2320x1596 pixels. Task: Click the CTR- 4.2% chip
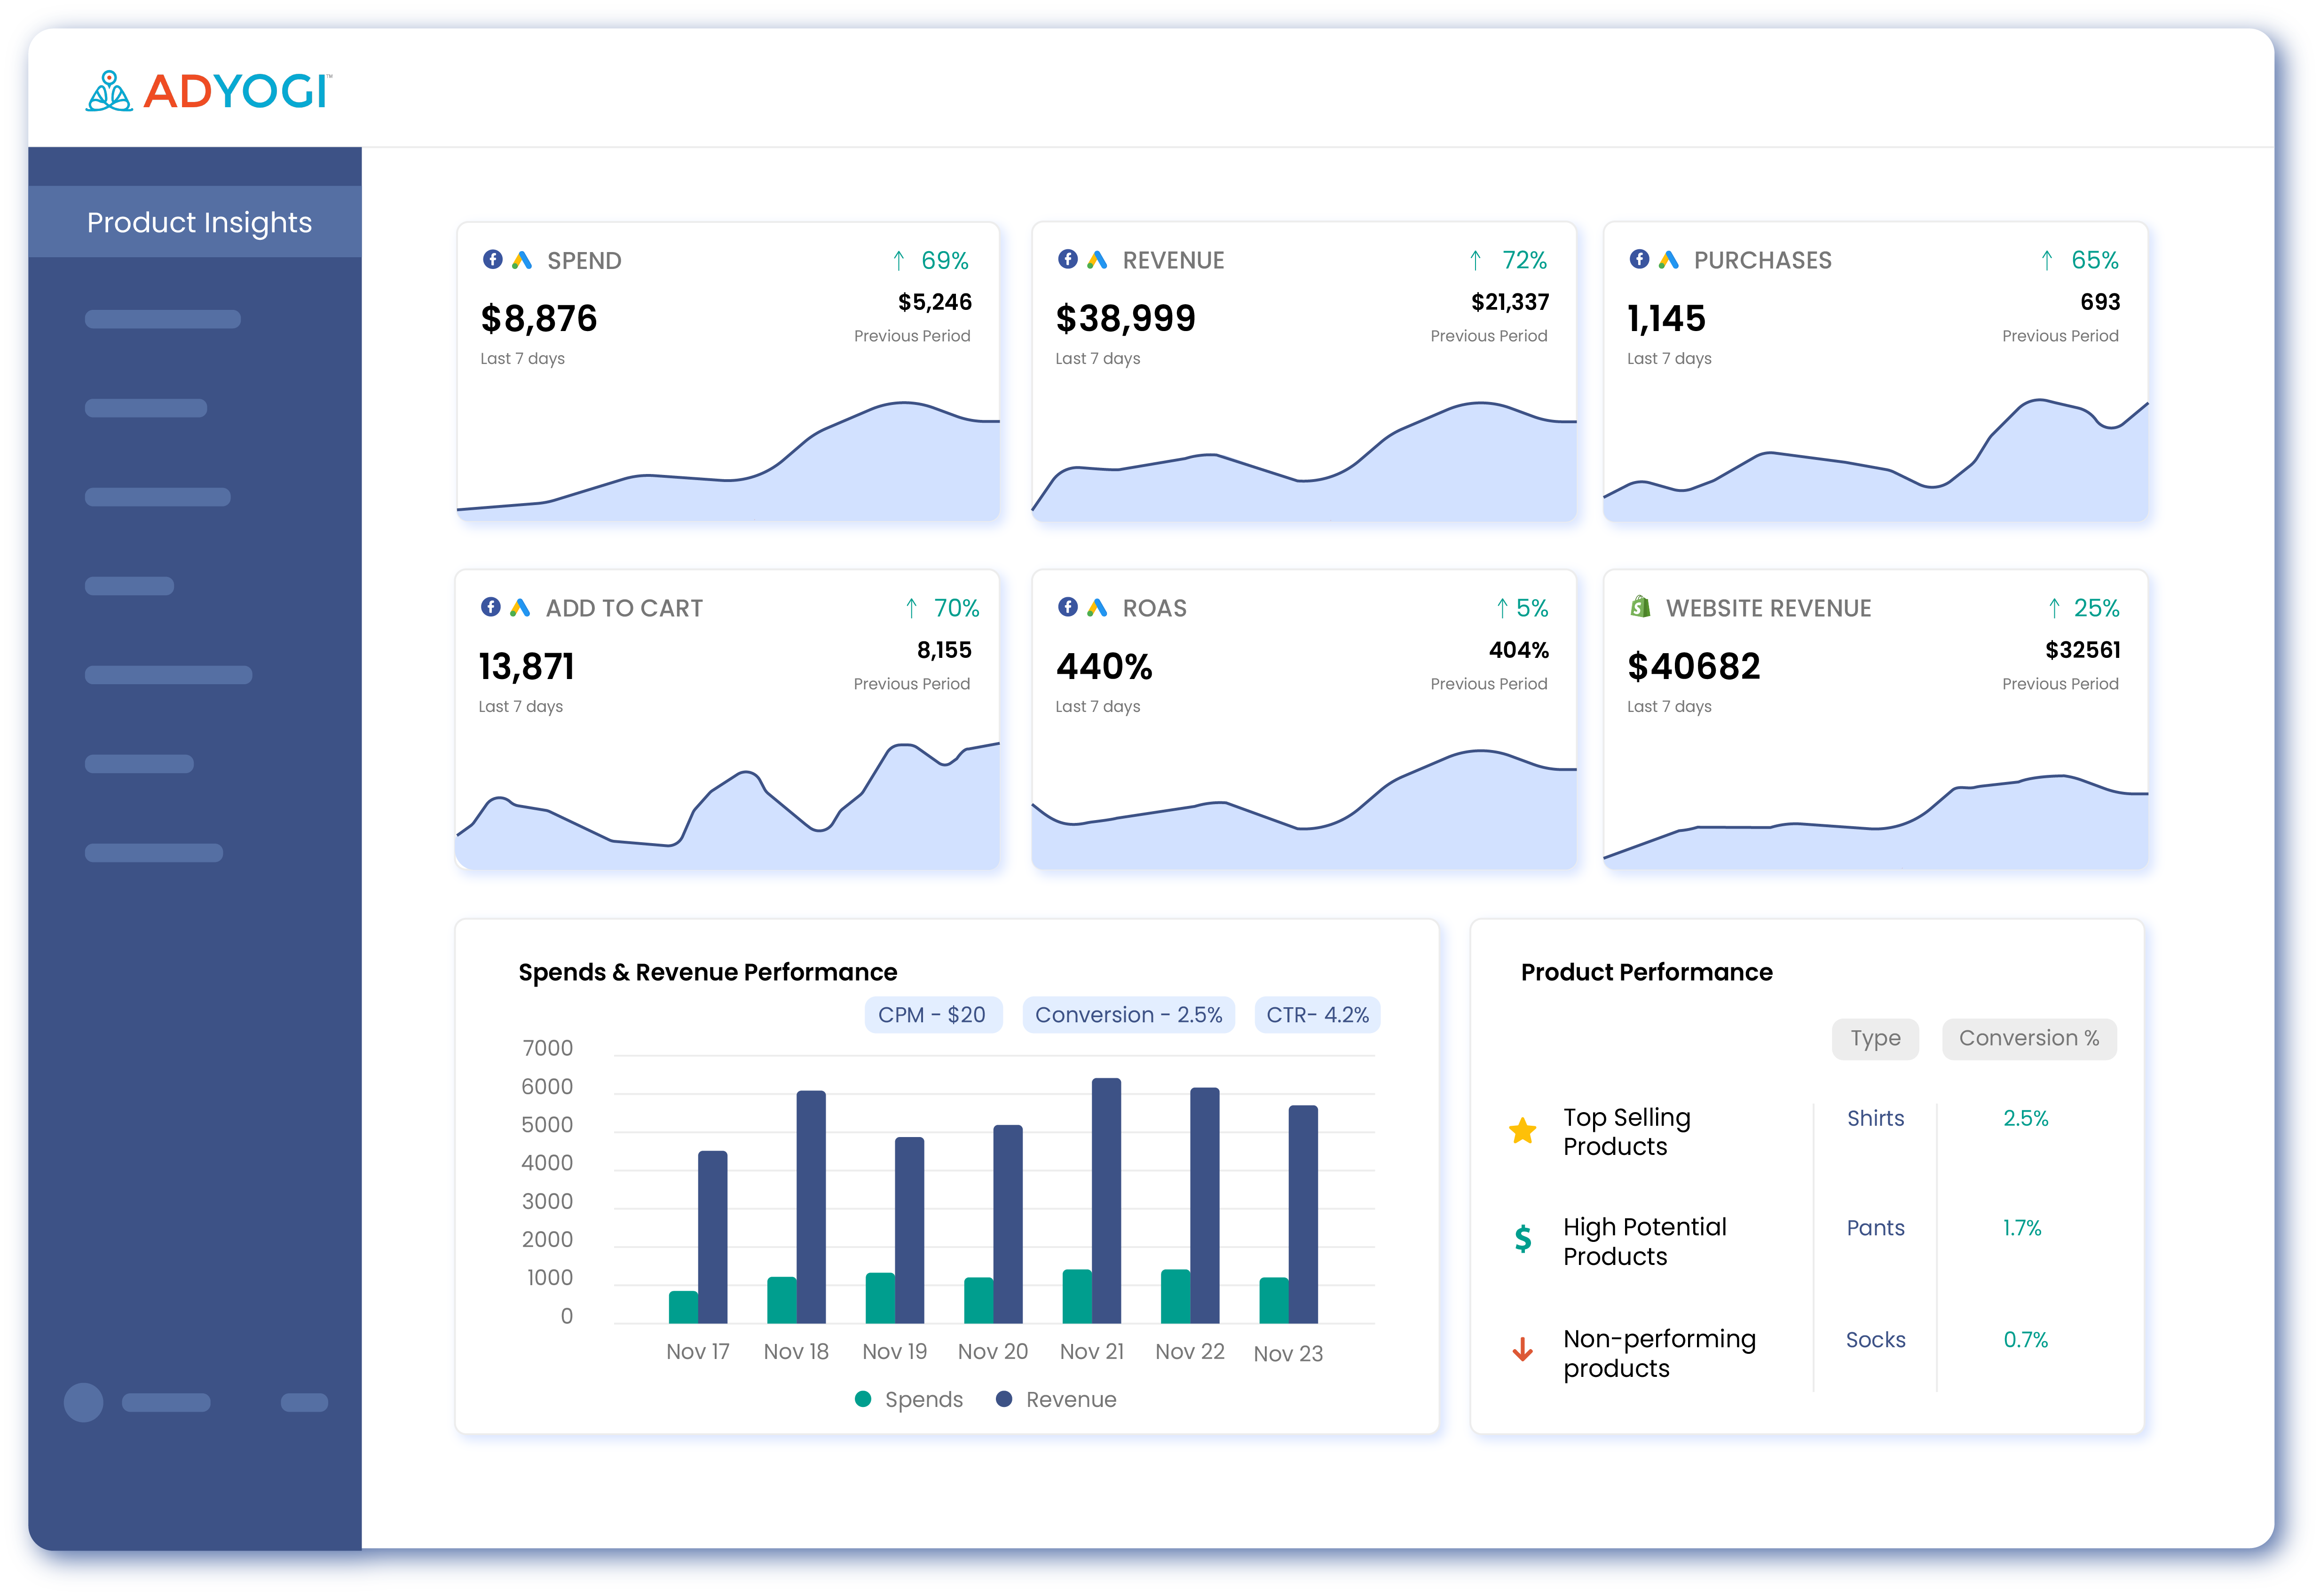1317,1014
